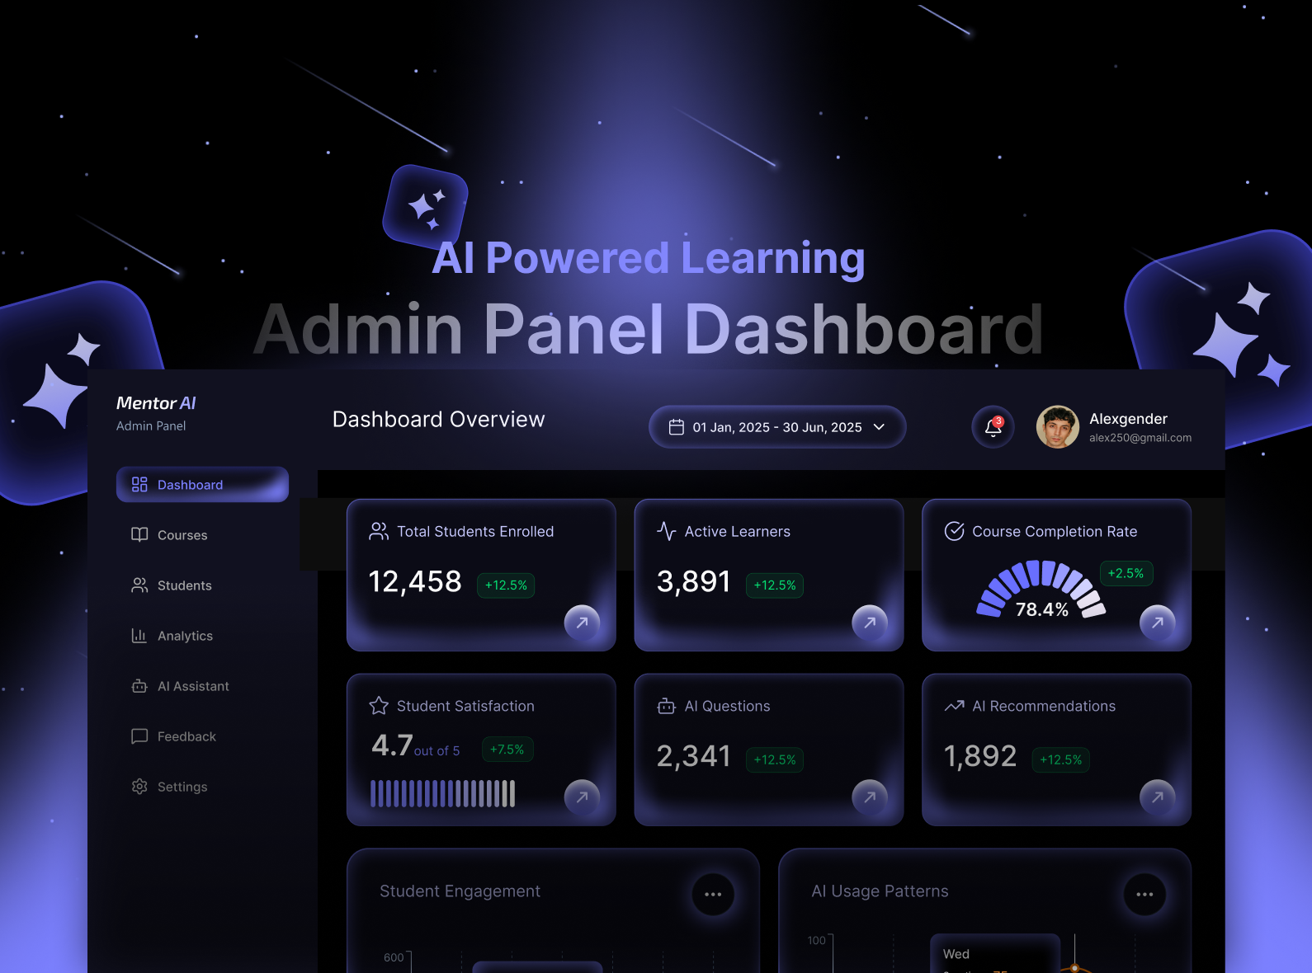
Task: Click the Active Learners pulse icon
Action: point(667,531)
